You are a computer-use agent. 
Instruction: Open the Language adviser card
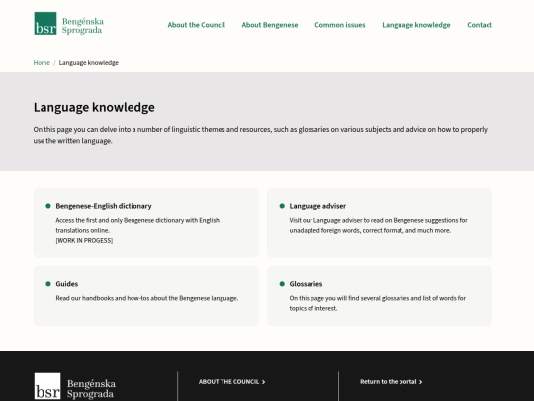(x=380, y=223)
